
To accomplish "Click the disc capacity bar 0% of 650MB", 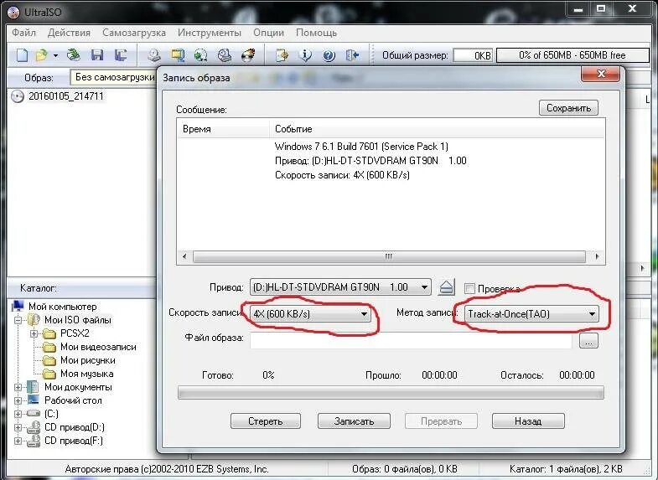I will 573,55.
